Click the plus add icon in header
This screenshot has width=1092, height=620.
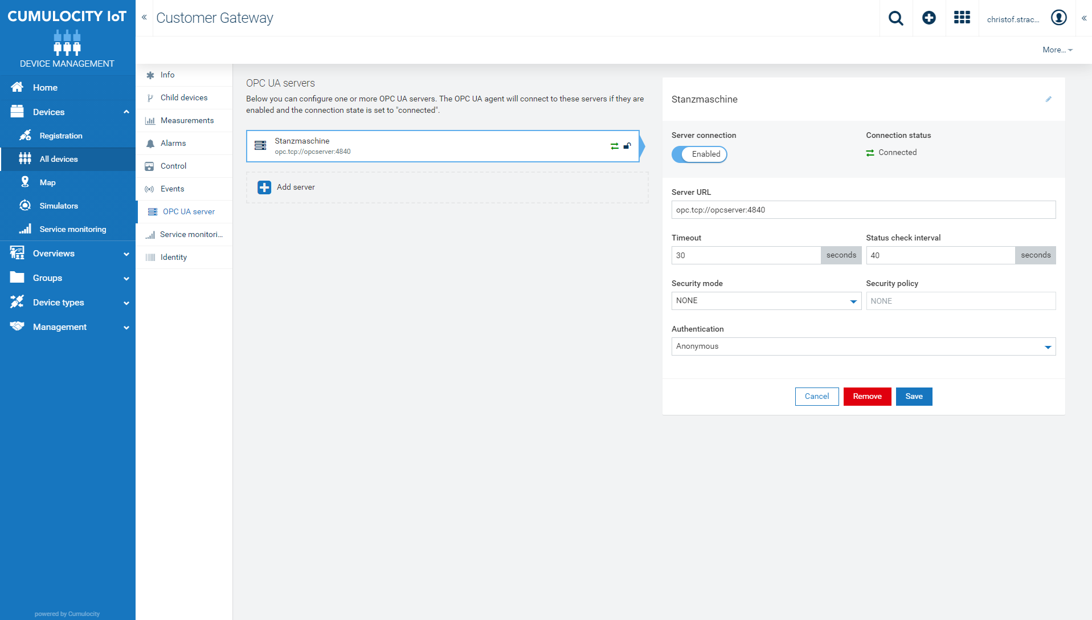(x=929, y=18)
